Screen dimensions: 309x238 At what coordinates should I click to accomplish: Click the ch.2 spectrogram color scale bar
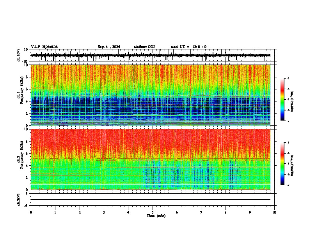282,164
